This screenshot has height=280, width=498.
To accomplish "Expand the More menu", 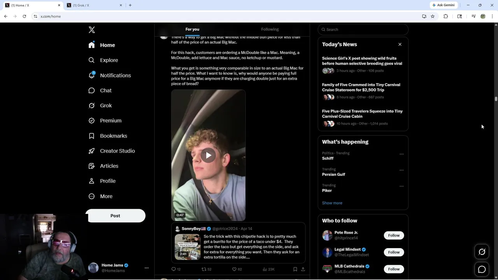I will (x=100, y=196).
